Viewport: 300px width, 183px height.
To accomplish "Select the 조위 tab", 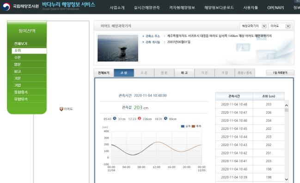I will click(124, 73).
